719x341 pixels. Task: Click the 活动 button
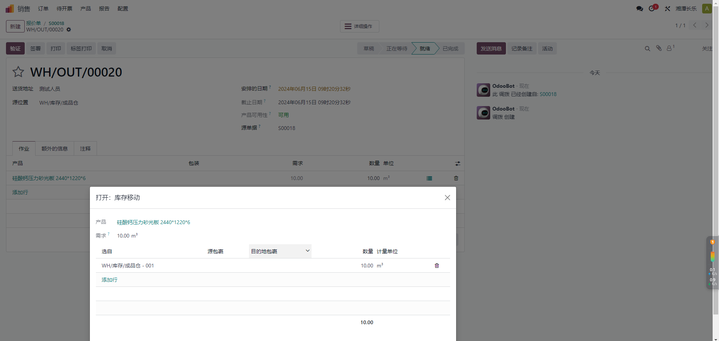tap(547, 49)
